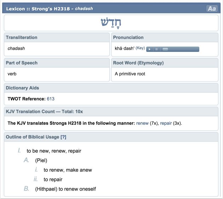The image size is (223, 199).
Task: Select outline item 'to be new, renew, repair'
Action: (x=54, y=151)
